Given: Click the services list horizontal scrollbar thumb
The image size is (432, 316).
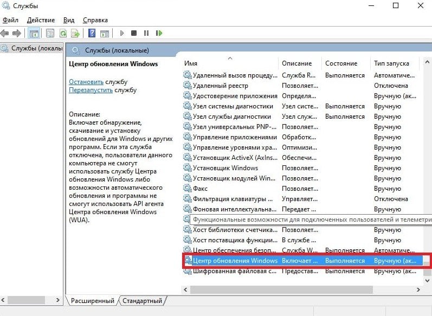Looking at the screenshot, I should (281, 289).
